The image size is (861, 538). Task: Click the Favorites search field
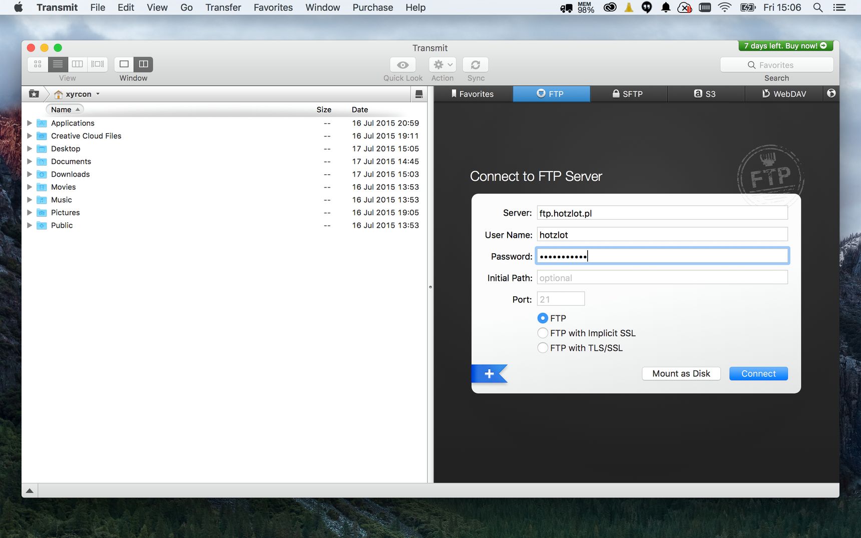[776, 65]
